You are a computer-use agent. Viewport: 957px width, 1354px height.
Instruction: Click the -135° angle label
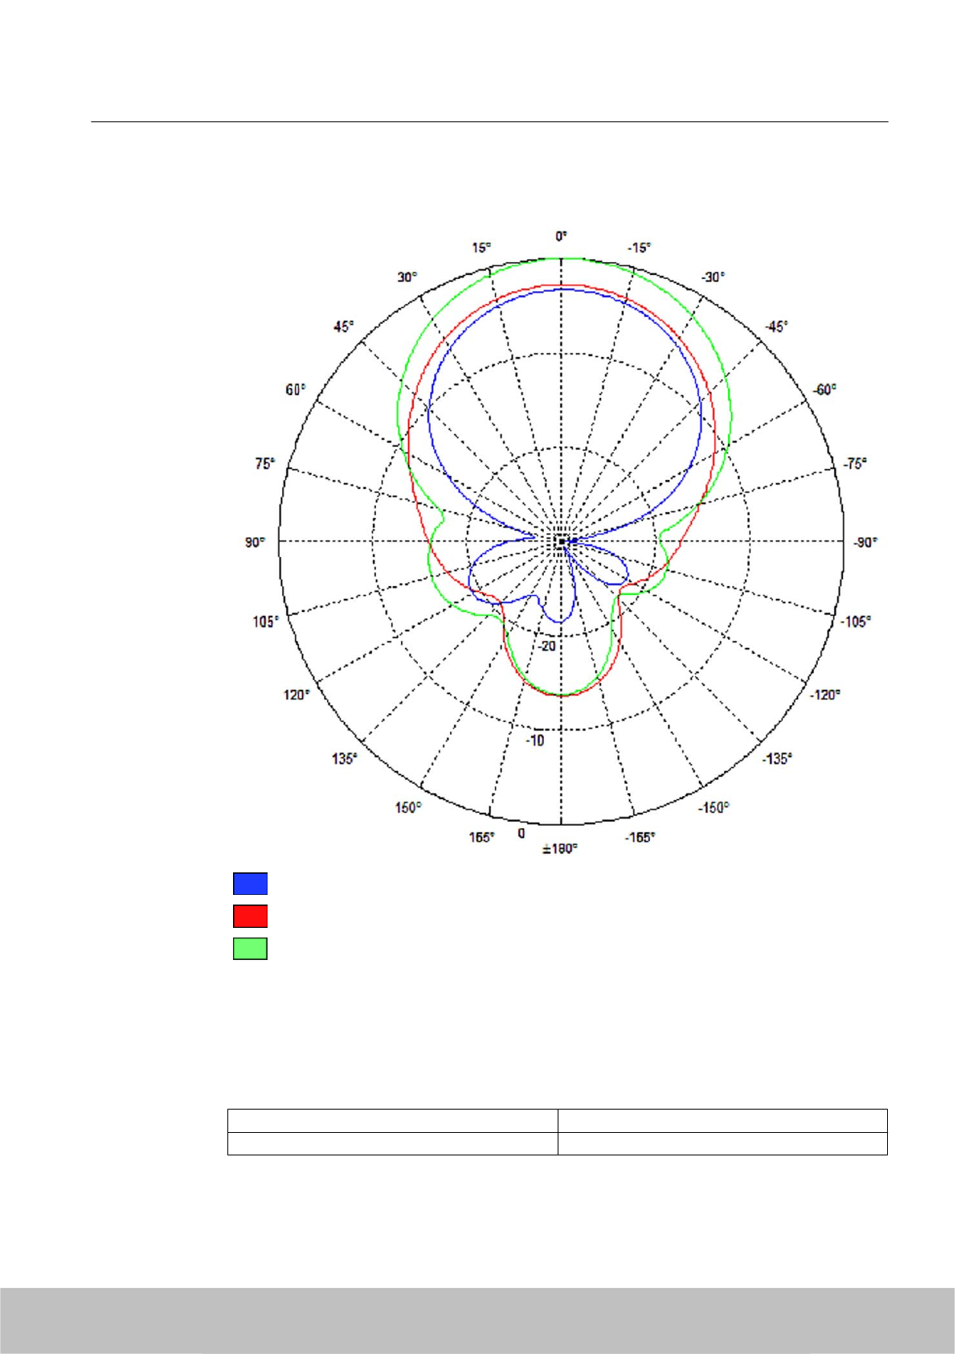[x=777, y=758]
